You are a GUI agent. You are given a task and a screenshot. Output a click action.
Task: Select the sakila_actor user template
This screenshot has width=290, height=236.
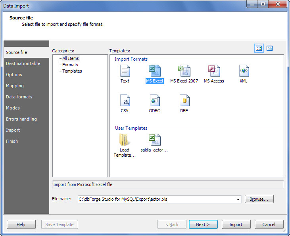coord(154,140)
